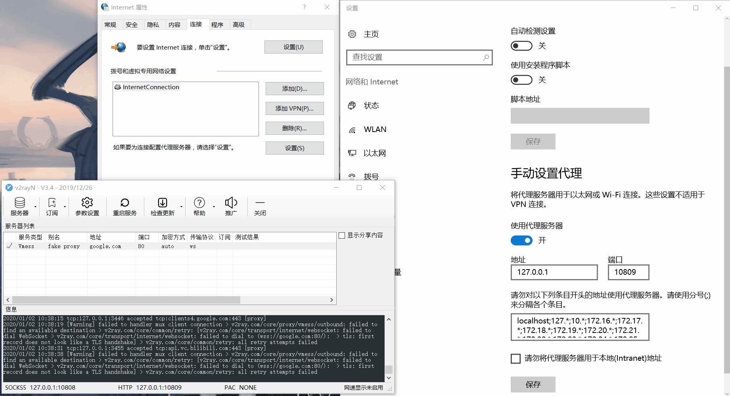Expand the dropdown arrow next to 帮助

tap(214, 207)
